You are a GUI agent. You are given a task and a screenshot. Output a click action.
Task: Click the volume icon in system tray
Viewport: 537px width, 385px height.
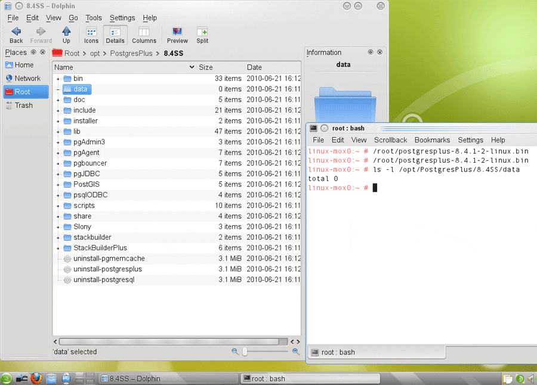coord(531,378)
